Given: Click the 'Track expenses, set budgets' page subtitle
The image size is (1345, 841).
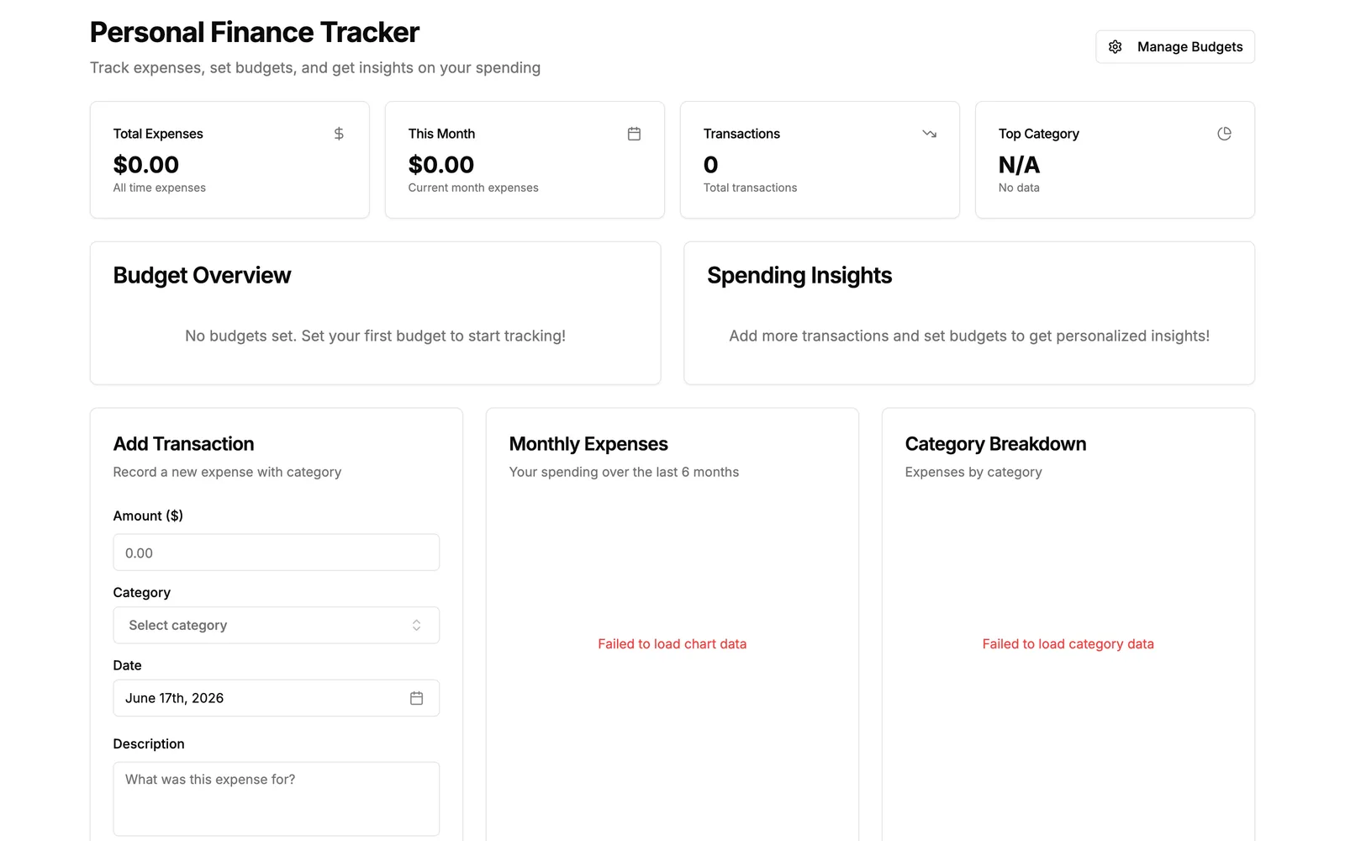Looking at the screenshot, I should coord(315,67).
